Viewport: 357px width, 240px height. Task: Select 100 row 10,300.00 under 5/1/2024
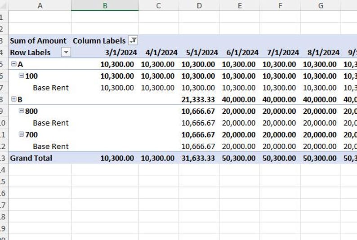[199, 76]
